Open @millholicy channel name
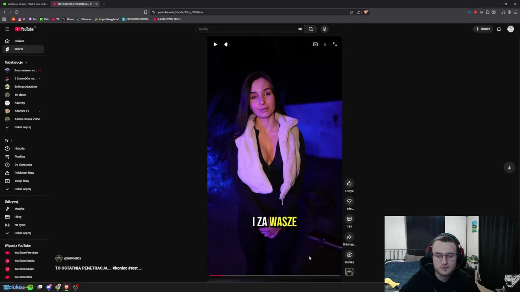The width and height of the screenshot is (520, 292). pos(73,258)
